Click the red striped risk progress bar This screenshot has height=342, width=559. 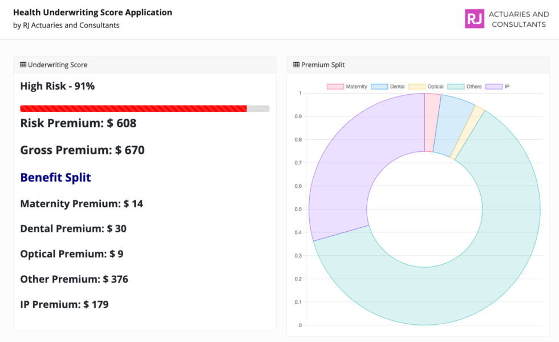pos(133,108)
